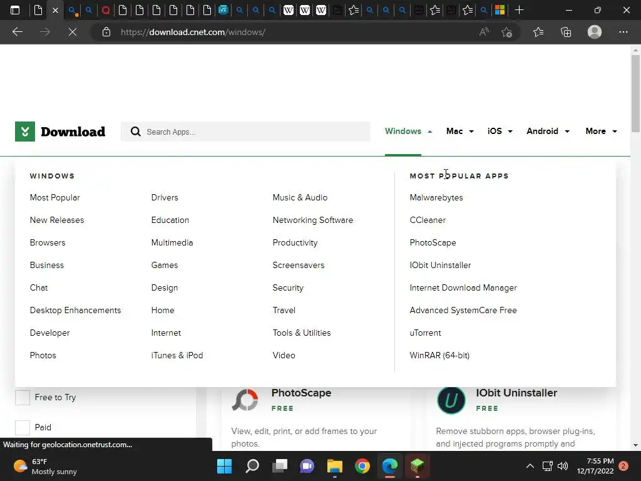This screenshot has height=481, width=641.
Task: Open the Read aloud icon in address bar
Action: pos(484,32)
